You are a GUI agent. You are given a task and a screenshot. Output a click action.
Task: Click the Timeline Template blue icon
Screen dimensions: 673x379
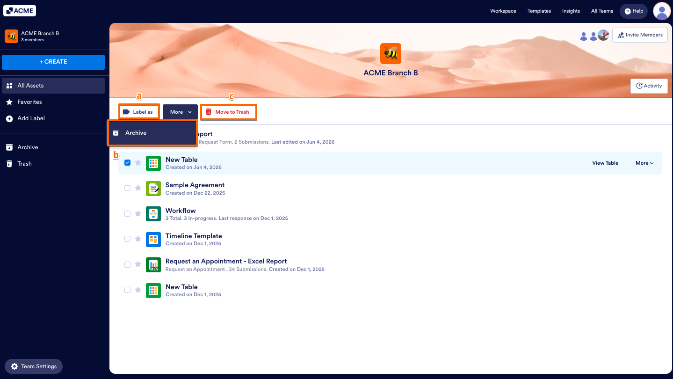point(153,240)
